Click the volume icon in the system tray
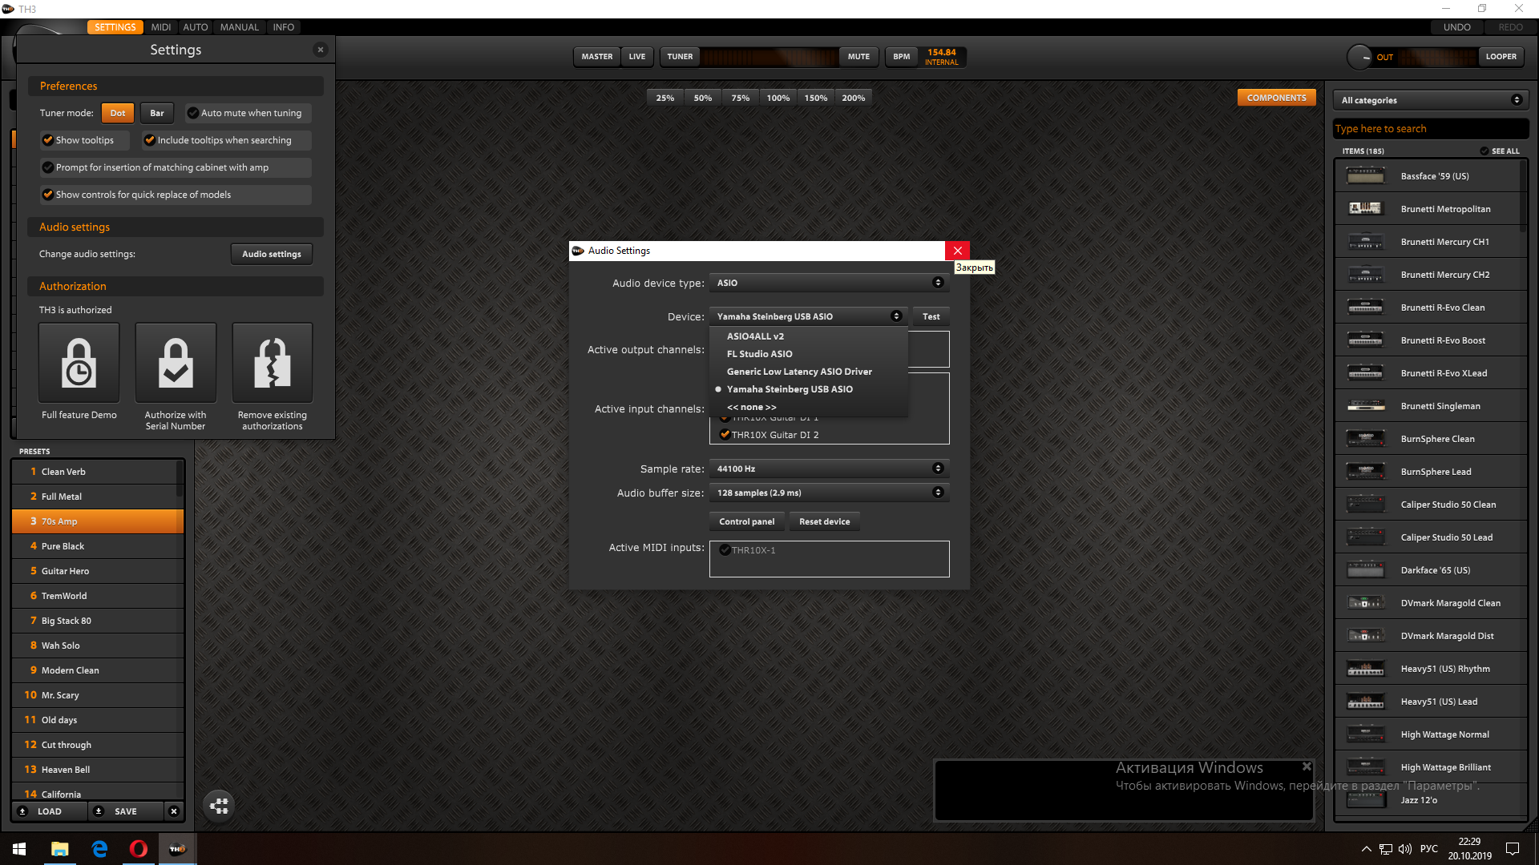The image size is (1539, 865). point(1405,849)
